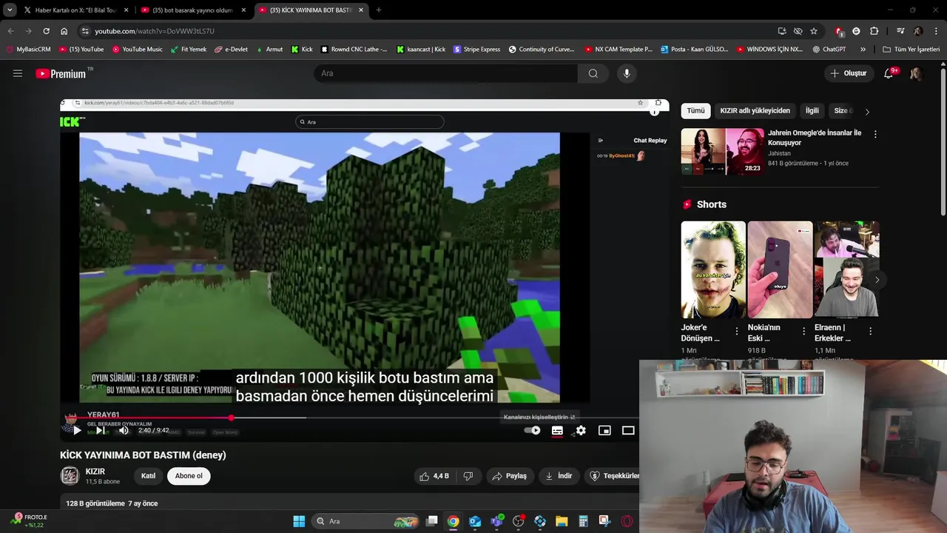Select KIZIR adlı yükleyiciden chip
947x533 pixels.
coord(755,110)
